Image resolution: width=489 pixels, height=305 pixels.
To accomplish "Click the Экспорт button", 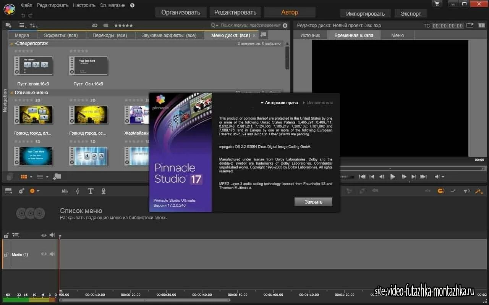I will pos(411,13).
